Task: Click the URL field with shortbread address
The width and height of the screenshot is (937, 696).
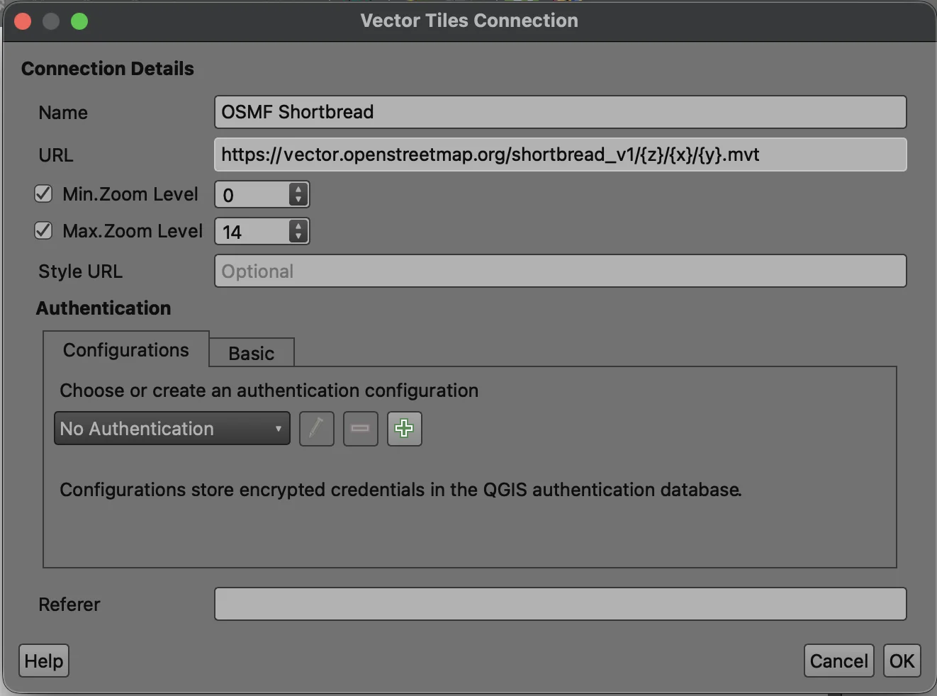Action: click(560, 155)
